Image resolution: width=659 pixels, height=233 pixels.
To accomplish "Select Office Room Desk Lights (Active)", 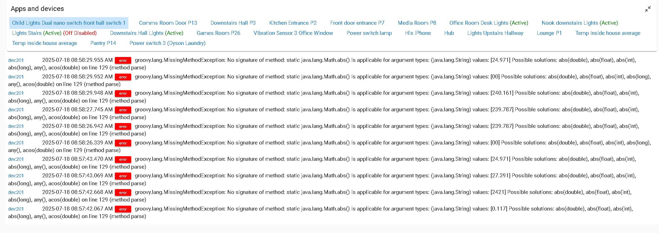I will (488, 23).
